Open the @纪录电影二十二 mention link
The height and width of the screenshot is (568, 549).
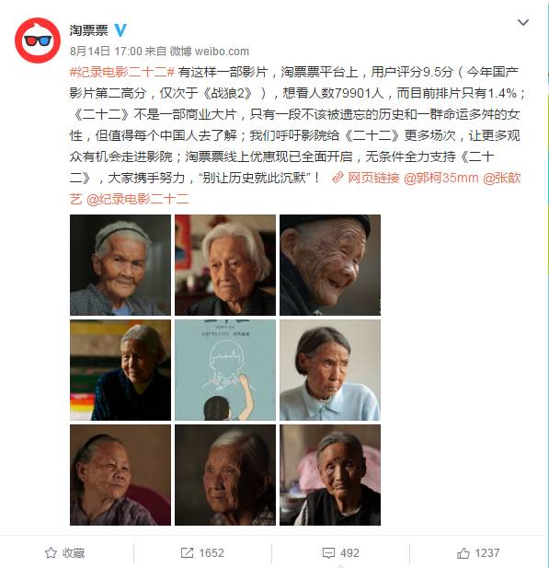click(138, 199)
